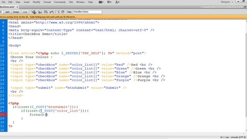
Task: Click the vertical scrollbar of code editor
Action: coord(246,75)
